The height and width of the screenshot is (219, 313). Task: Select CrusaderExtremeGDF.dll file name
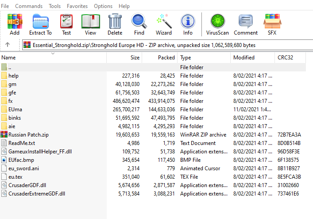click(37, 194)
